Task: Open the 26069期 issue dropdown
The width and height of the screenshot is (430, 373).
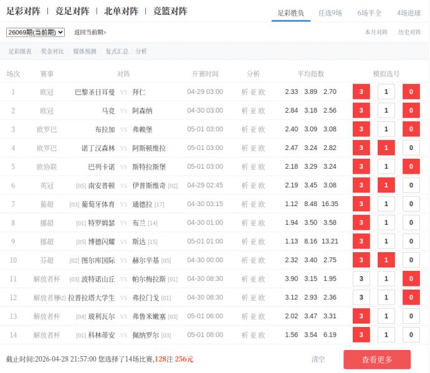Action: (36, 32)
